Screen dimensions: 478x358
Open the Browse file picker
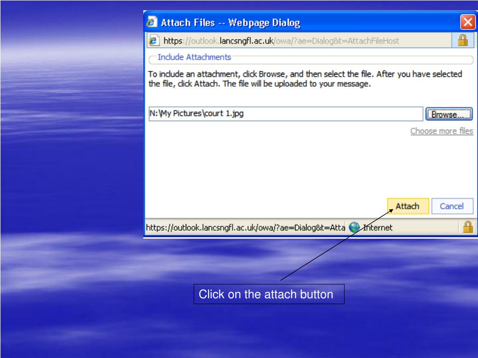tap(449, 114)
